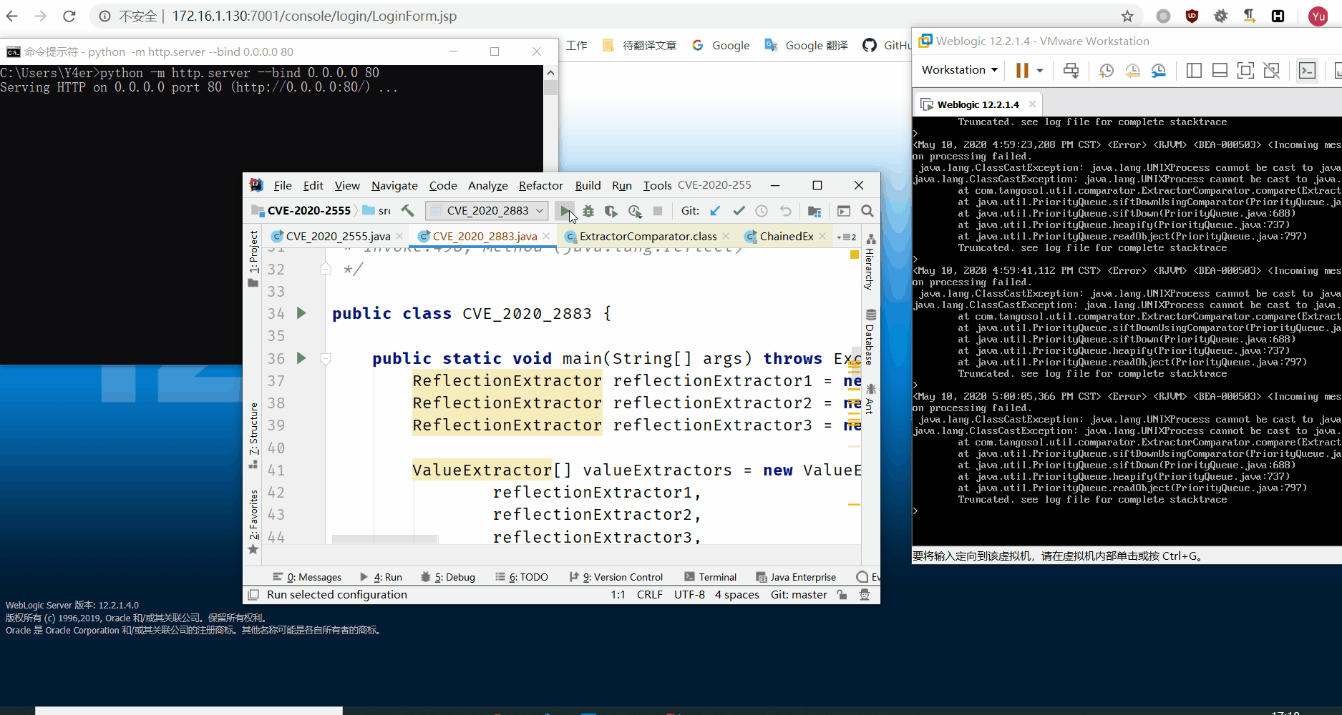This screenshot has width=1342, height=715.
Task: Open Google 翻译 bookmark
Action: pos(806,45)
